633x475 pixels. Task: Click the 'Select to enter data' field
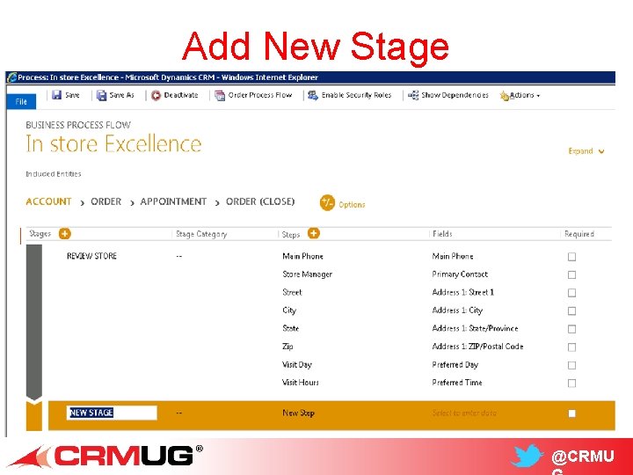[x=464, y=413]
